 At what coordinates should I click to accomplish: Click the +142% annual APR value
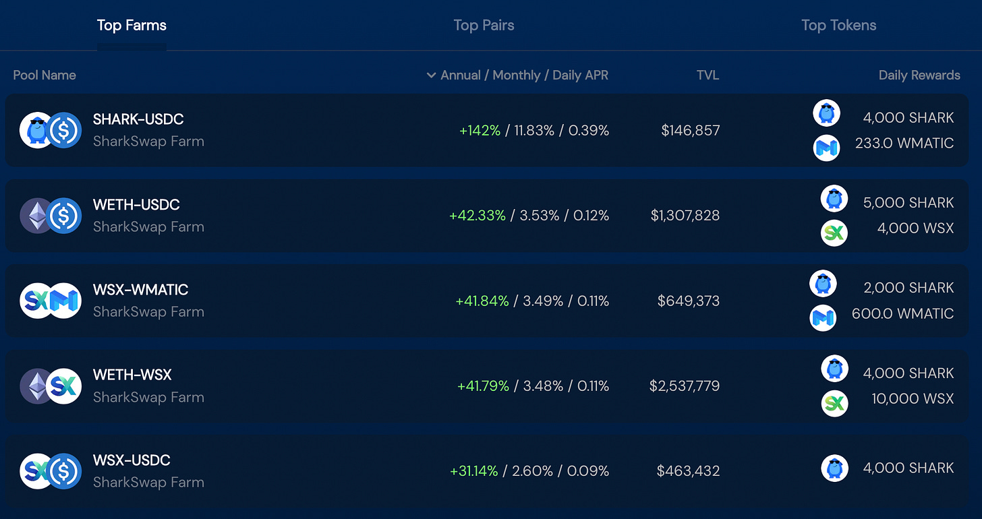pos(480,131)
